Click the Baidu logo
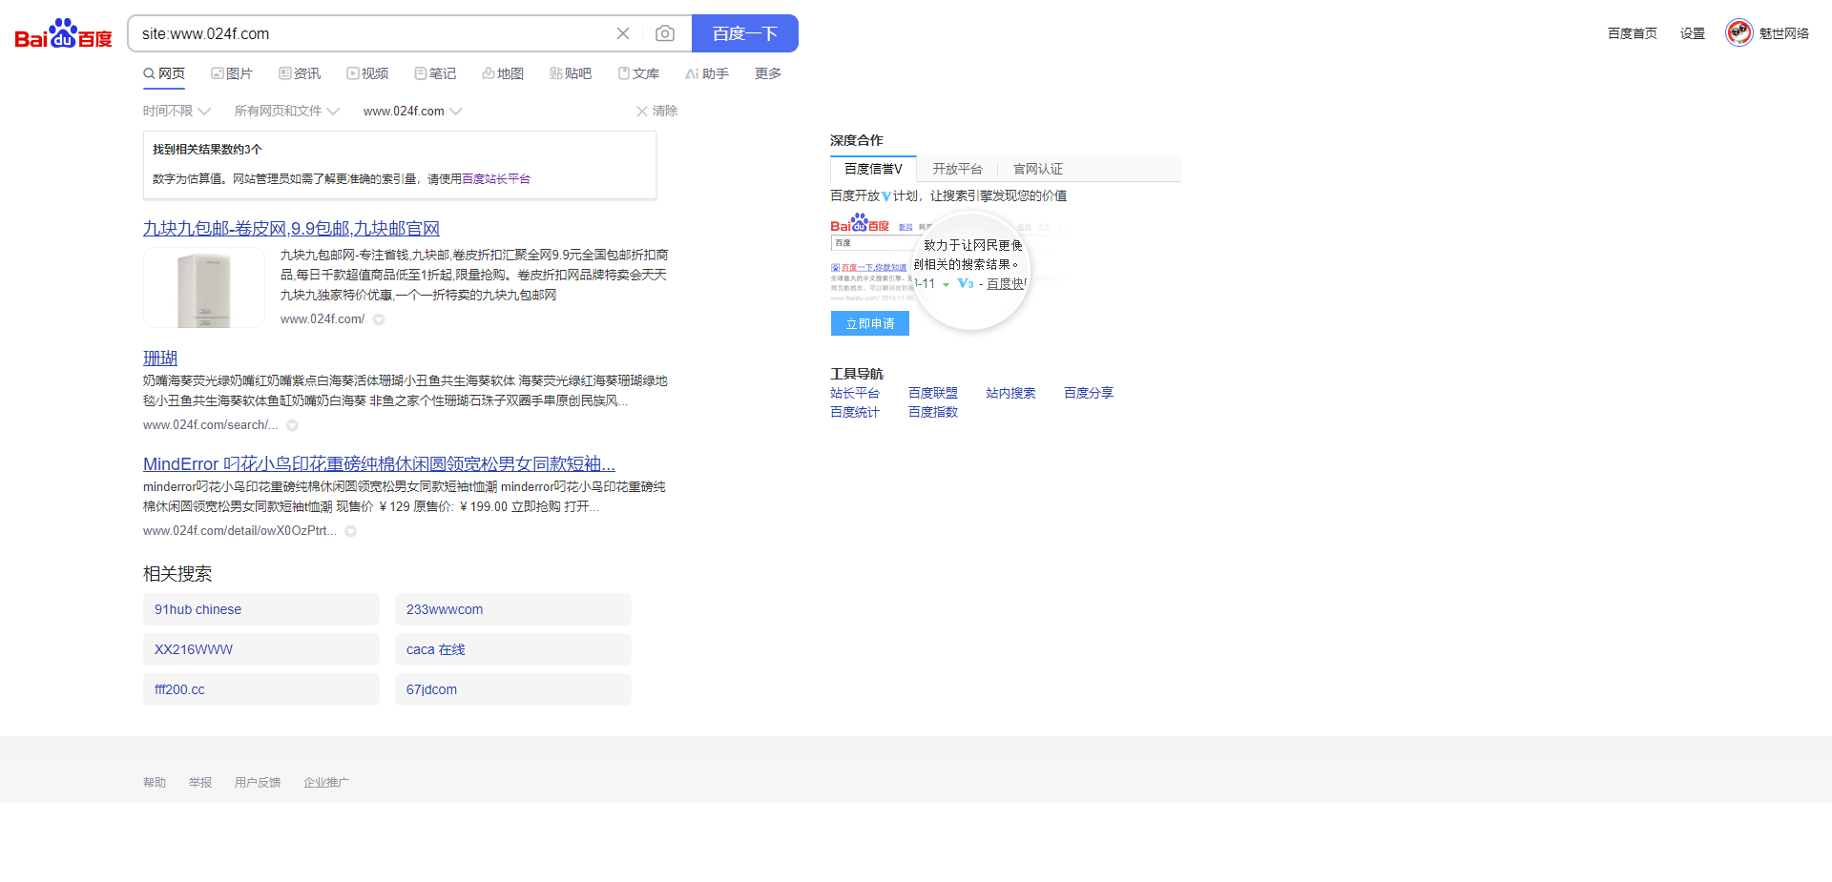 64,33
